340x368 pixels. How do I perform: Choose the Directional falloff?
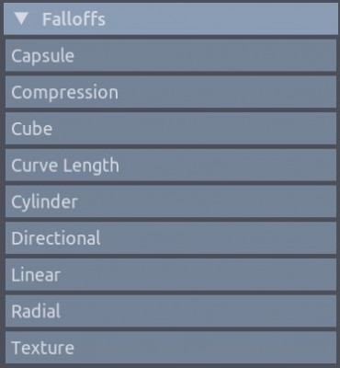[x=171, y=238]
